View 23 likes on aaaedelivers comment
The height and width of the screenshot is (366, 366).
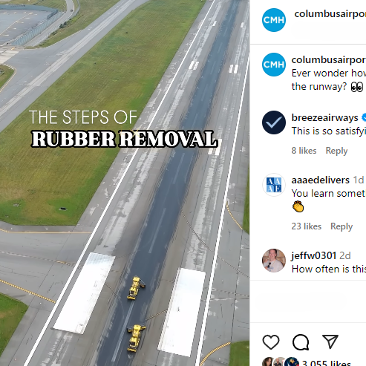[x=307, y=226]
